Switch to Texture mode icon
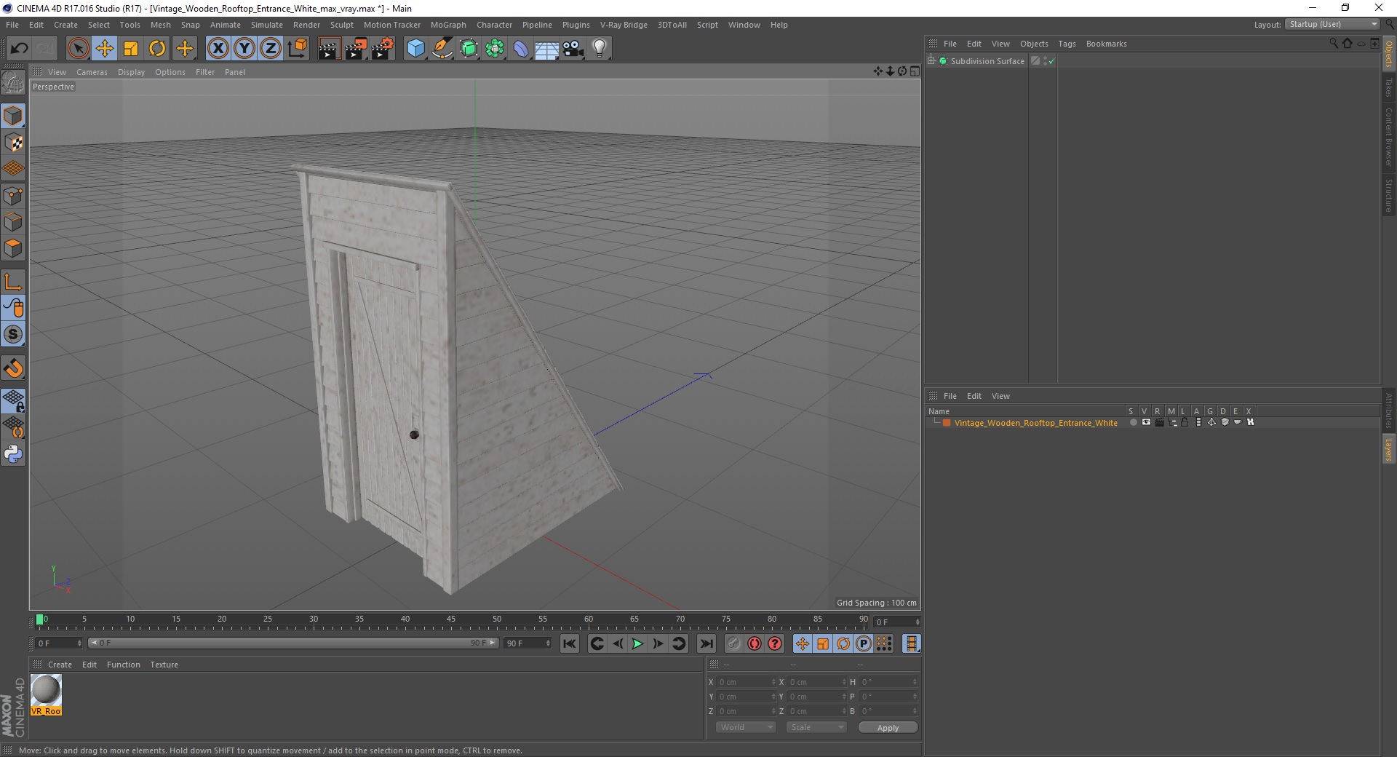This screenshot has width=1397, height=757. [x=13, y=143]
